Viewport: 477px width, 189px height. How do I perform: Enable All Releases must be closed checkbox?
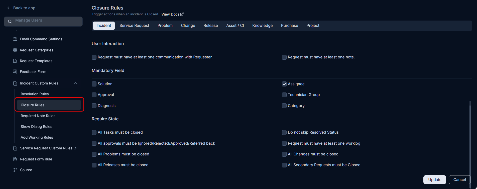point(94,165)
